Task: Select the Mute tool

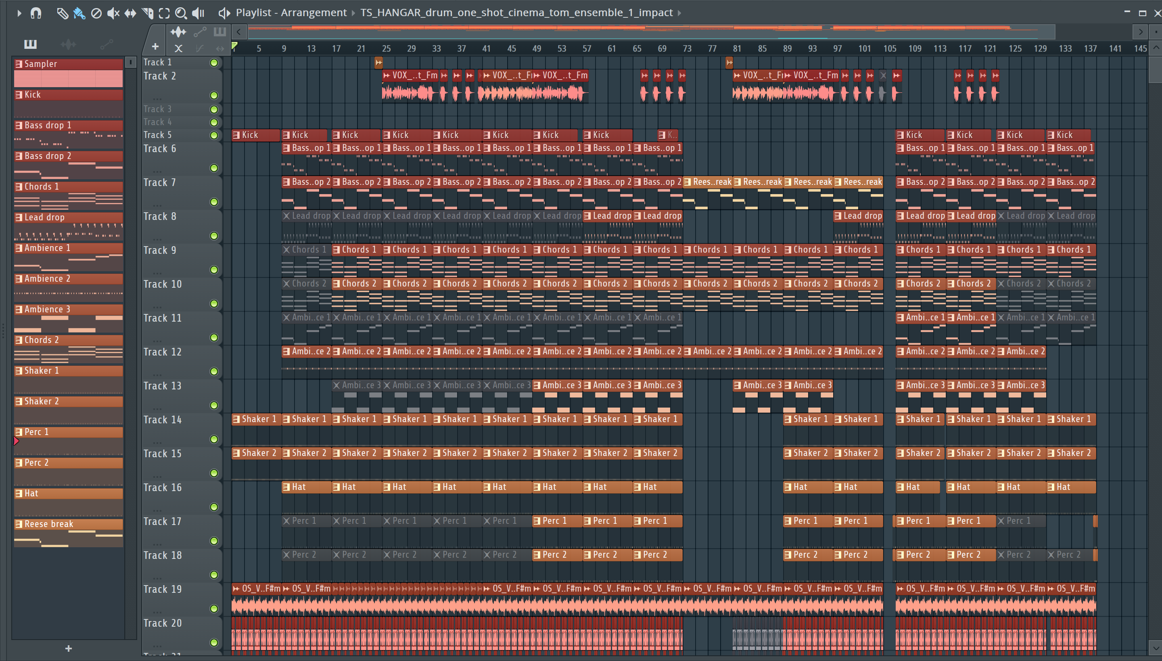Action: (x=113, y=13)
